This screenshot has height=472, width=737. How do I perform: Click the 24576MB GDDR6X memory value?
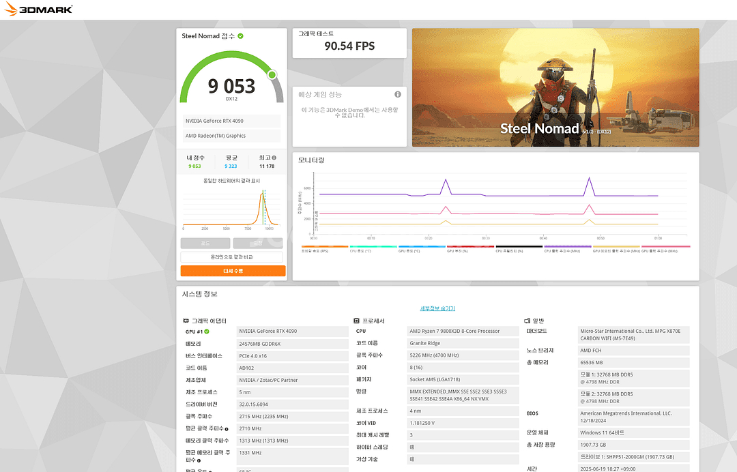[x=292, y=344]
